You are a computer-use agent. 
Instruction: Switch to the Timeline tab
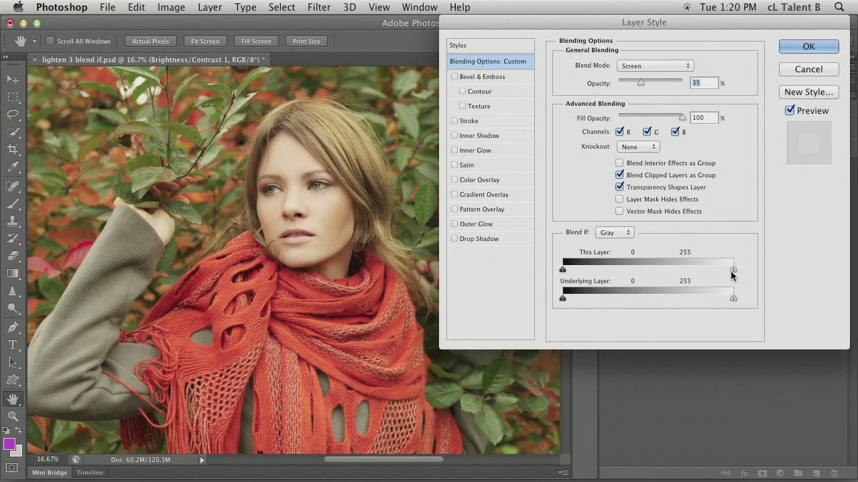click(x=89, y=473)
